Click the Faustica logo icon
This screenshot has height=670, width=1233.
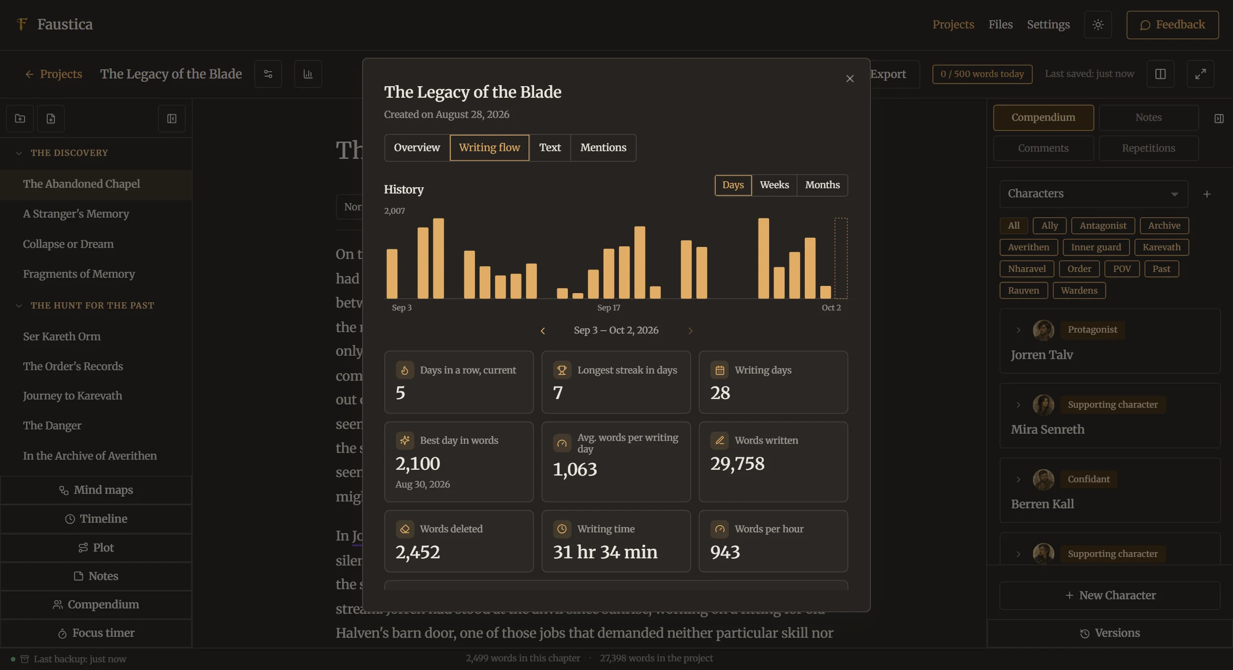coord(22,24)
